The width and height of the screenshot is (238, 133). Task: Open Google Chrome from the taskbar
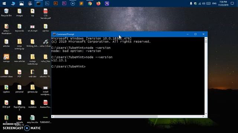[90, 3]
